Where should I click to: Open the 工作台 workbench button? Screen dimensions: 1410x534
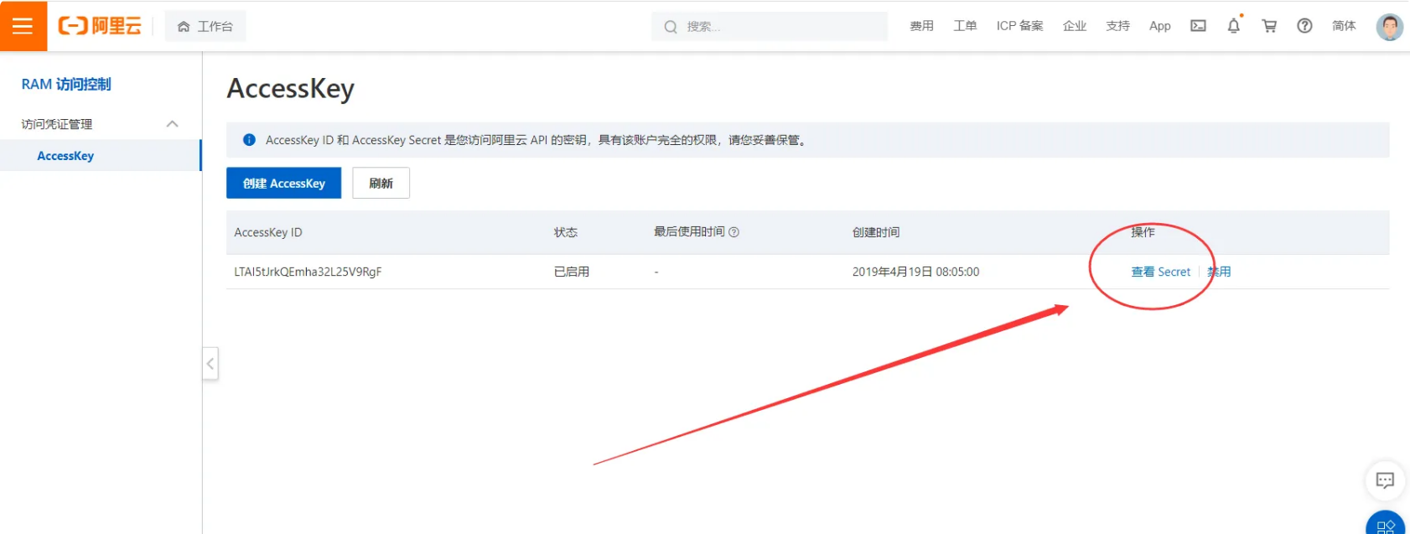point(205,27)
